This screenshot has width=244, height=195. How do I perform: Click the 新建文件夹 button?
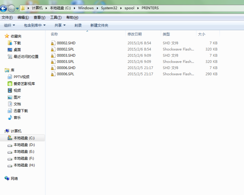[x=99, y=25]
